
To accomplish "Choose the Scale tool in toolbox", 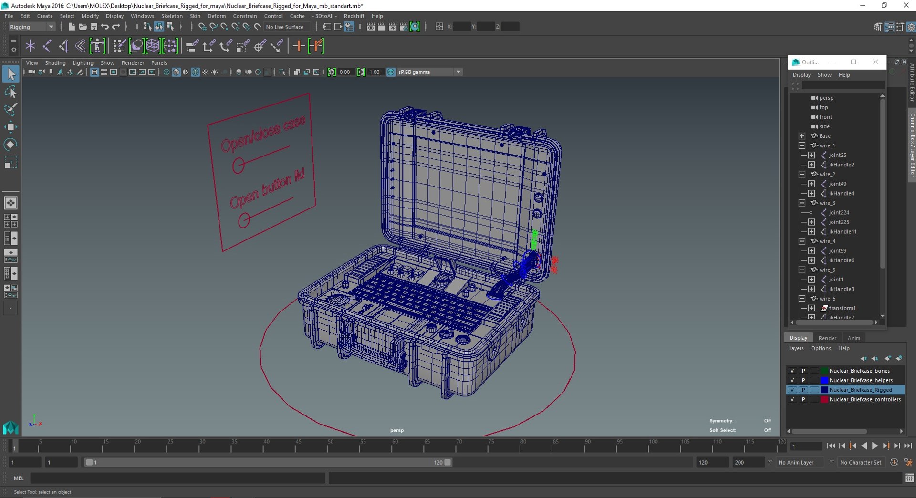I will pos(10,162).
